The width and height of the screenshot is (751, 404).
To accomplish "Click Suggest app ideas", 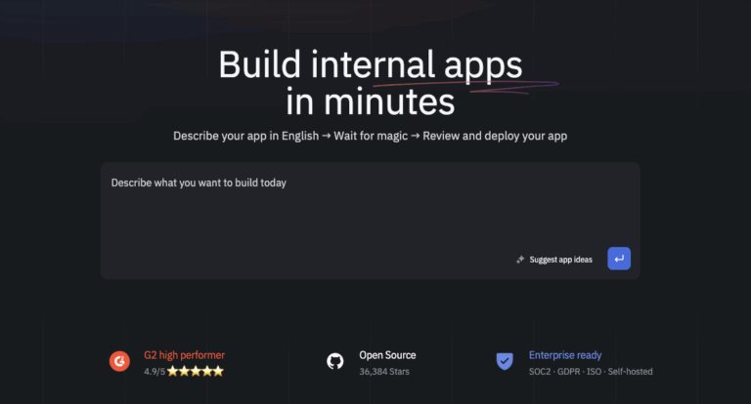I will coord(561,260).
